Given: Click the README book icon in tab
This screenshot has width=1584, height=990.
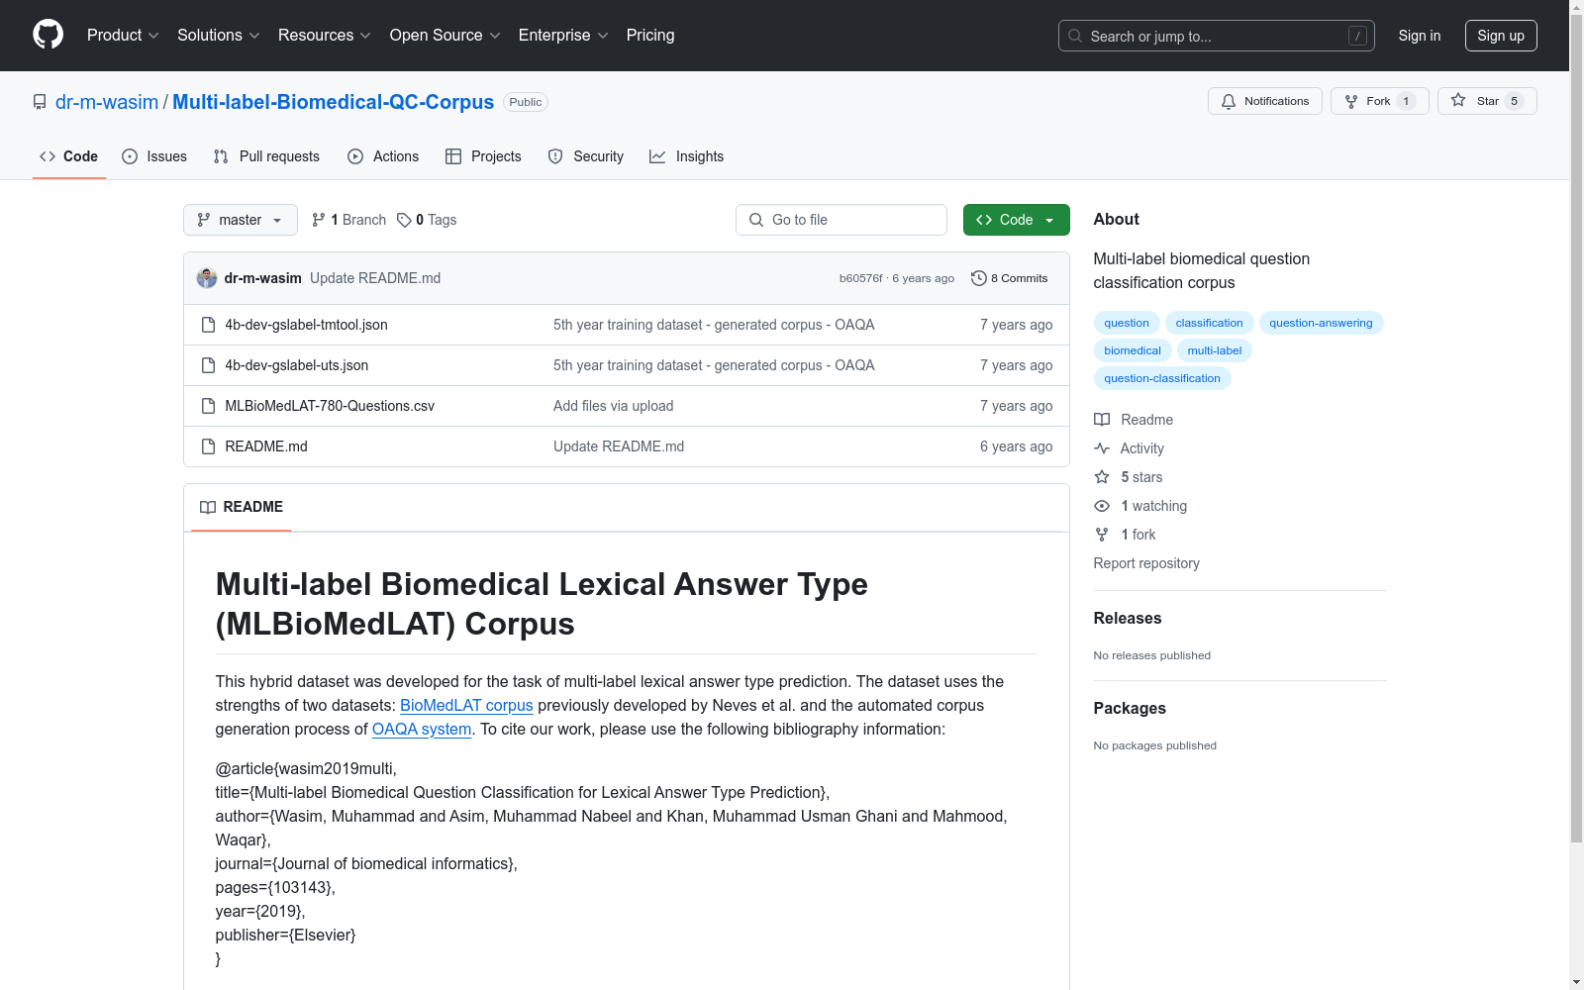Looking at the screenshot, I should [x=208, y=507].
